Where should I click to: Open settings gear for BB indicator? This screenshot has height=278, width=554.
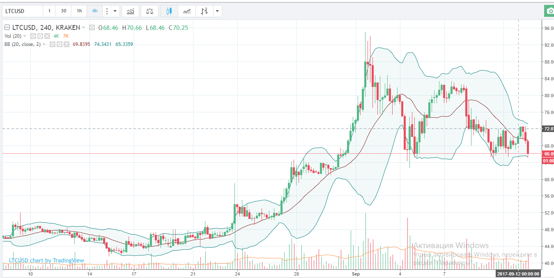point(59,44)
